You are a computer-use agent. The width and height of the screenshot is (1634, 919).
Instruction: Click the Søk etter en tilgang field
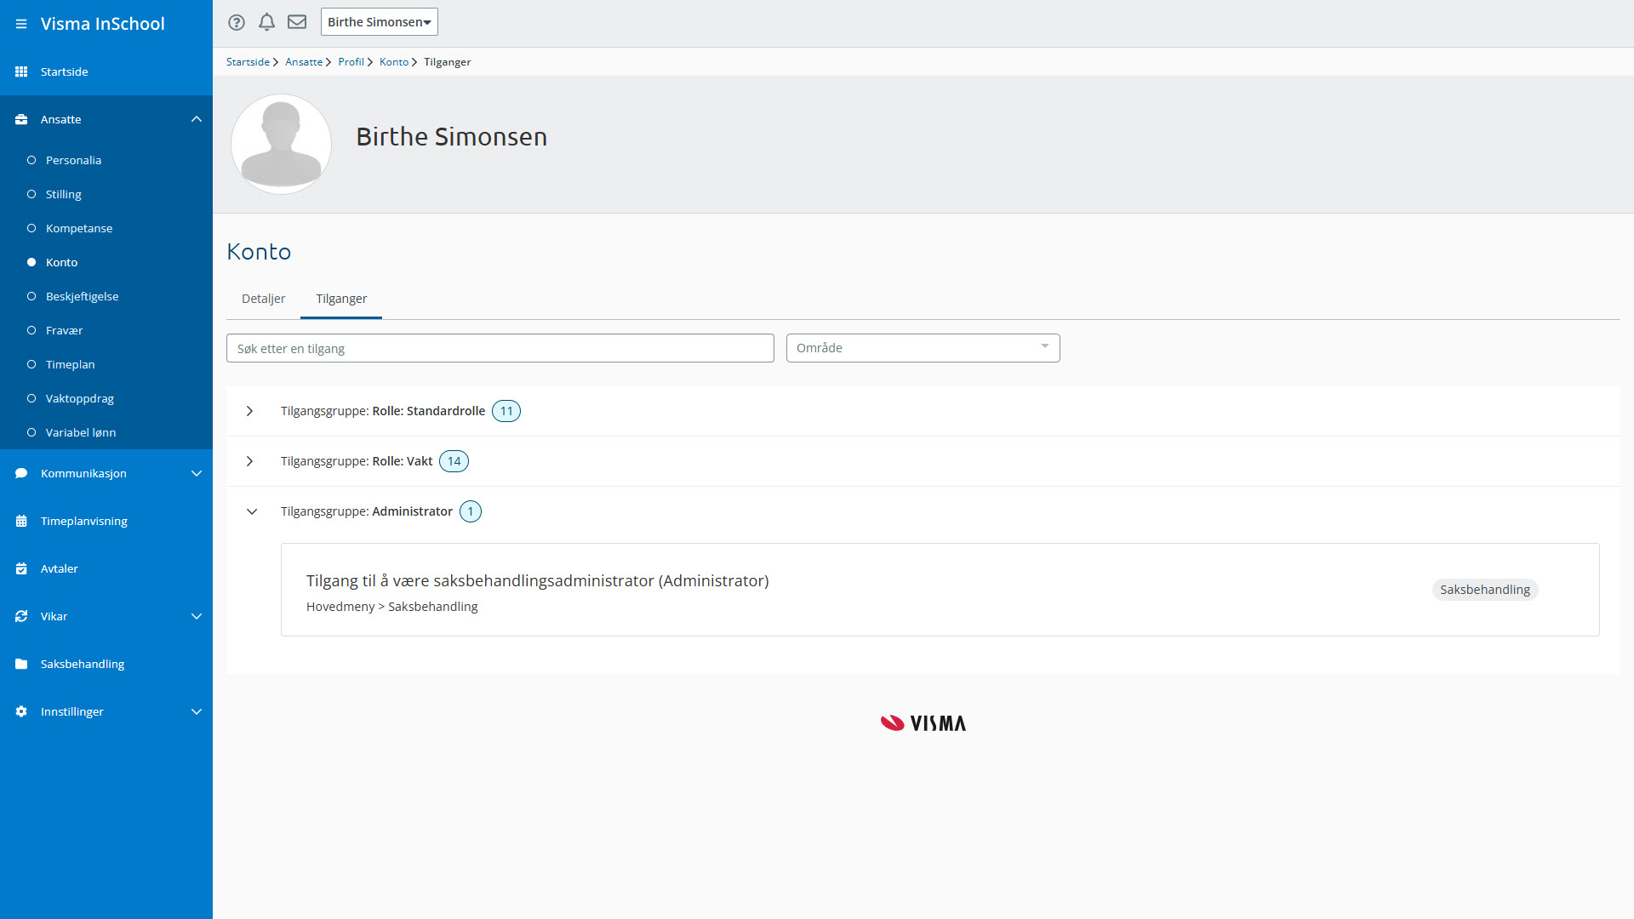(x=500, y=349)
